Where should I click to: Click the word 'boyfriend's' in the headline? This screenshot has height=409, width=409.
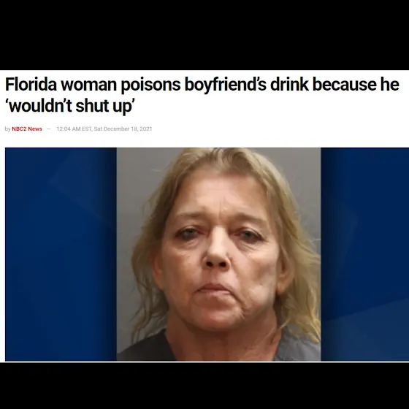click(x=226, y=85)
